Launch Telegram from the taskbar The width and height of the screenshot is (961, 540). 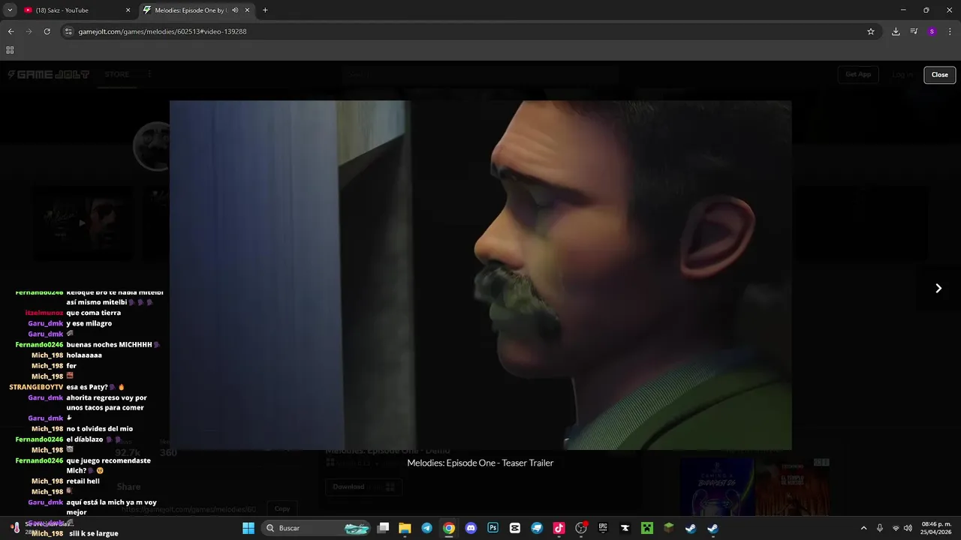426,528
